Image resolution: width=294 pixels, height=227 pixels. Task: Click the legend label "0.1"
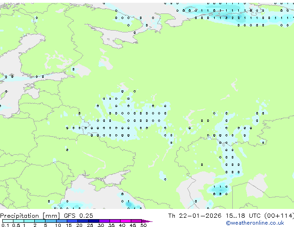tap(5, 225)
